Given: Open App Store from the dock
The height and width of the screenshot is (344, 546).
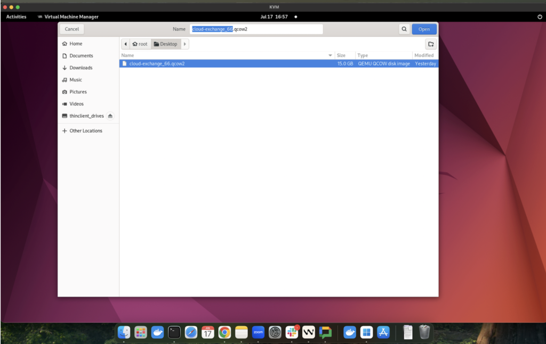Looking at the screenshot, I should coord(383,332).
